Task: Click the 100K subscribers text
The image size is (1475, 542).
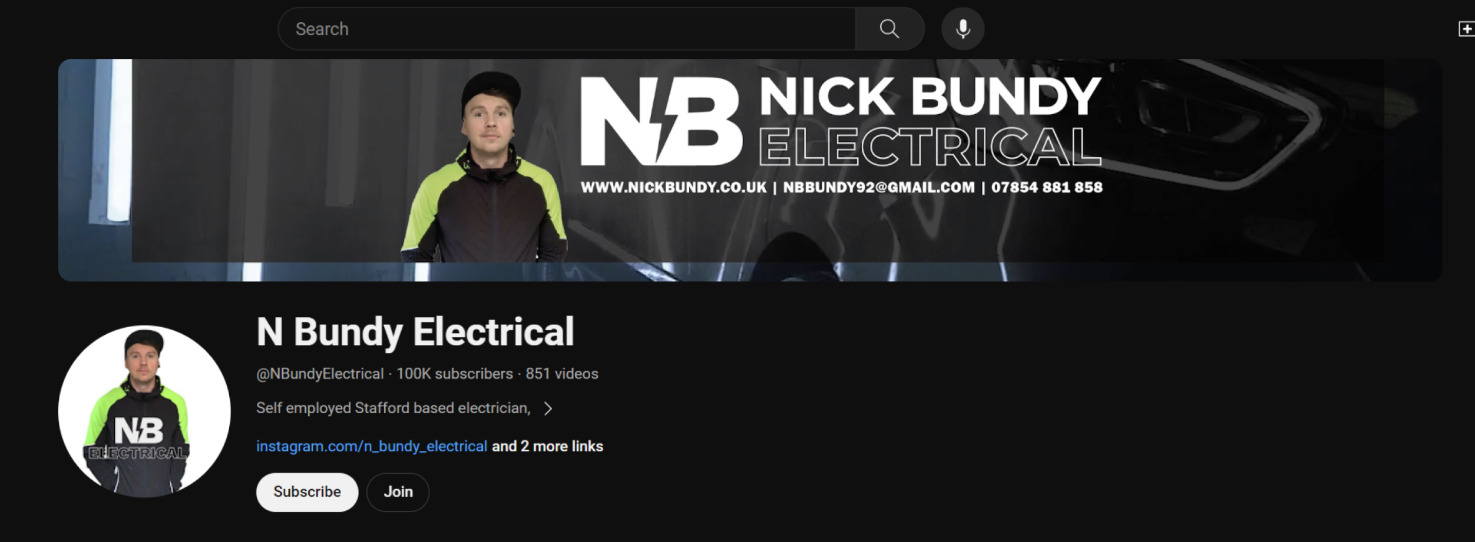Action: point(455,374)
